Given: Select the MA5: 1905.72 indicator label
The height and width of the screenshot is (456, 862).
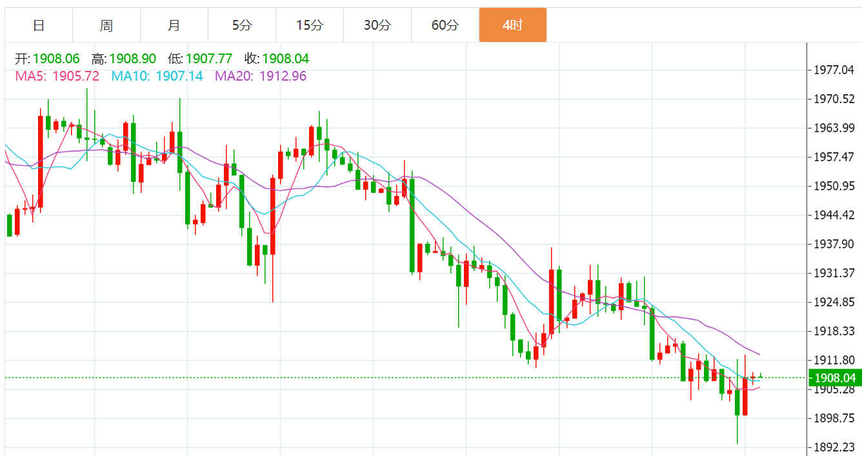Looking at the screenshot, I should (x=57, y=76).
